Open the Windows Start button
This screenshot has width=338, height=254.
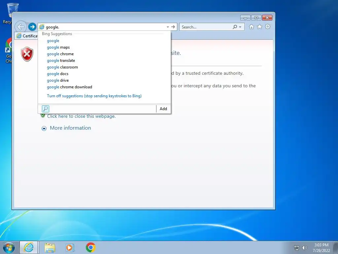(x=9, y=247)
